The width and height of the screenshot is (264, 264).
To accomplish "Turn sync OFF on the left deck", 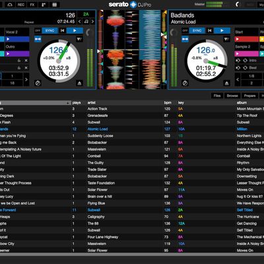I will click(38, 30).
